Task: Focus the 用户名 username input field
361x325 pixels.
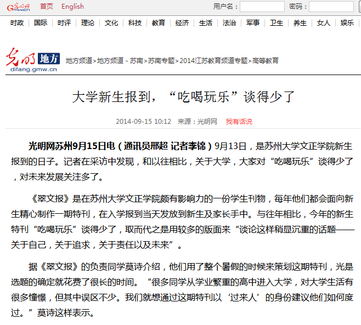Action: tap(262, 7)
